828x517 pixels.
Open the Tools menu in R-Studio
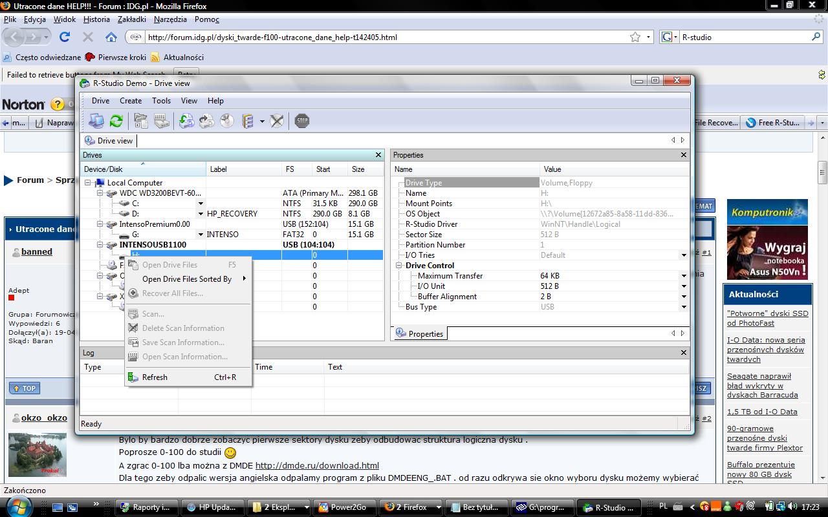coord(162,101)
